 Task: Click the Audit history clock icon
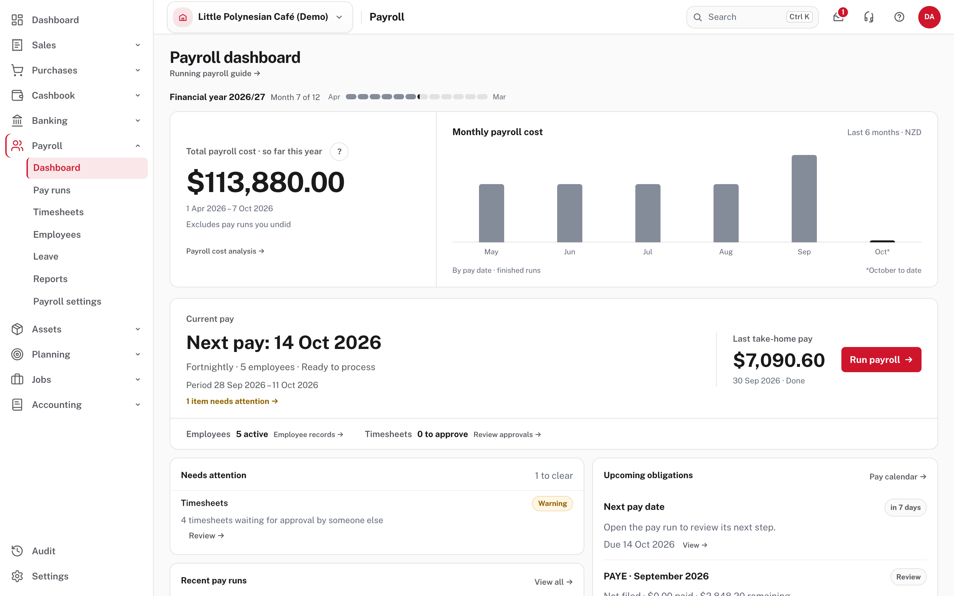coord(17,551)
